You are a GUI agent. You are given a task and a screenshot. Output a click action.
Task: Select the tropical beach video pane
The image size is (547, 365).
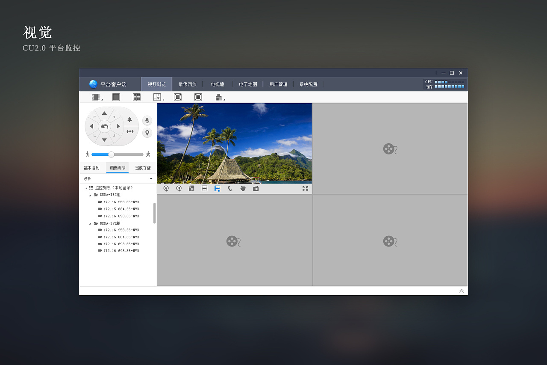[234, 143]
